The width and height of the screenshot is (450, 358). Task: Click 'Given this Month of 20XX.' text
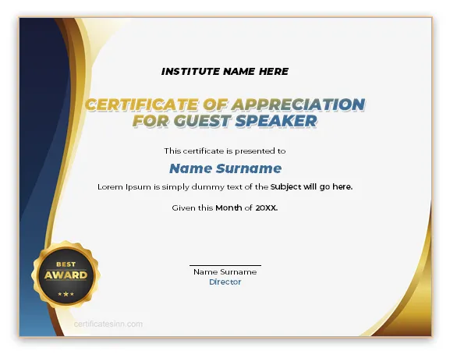(225, 207)
